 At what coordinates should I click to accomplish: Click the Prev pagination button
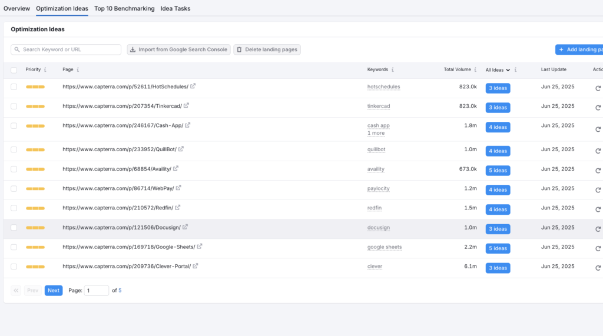pos(33,290)
